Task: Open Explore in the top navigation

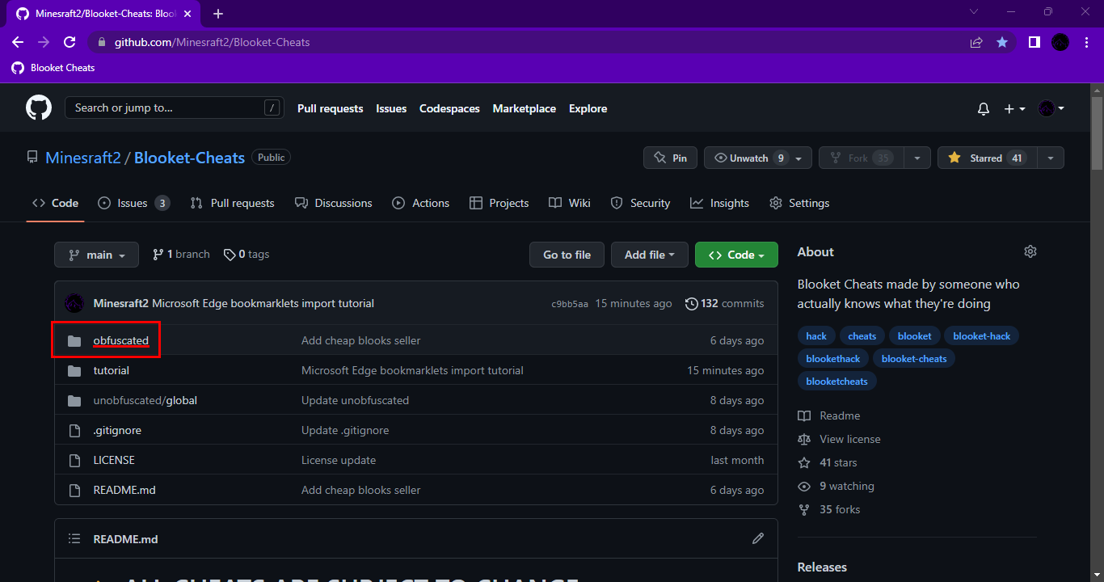Action: click(x=588, y=108)
